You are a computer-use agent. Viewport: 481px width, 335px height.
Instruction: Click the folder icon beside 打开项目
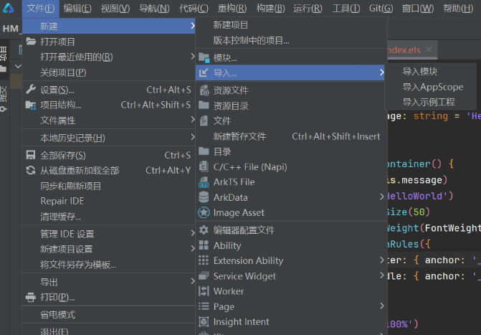(31, 42)
